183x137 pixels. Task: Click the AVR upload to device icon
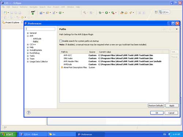pos(33,13)
